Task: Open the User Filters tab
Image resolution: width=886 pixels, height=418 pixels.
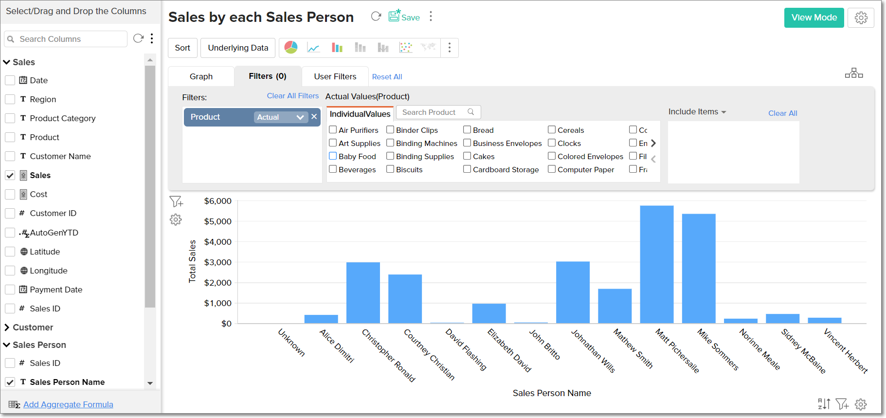Action: (335, 76)
